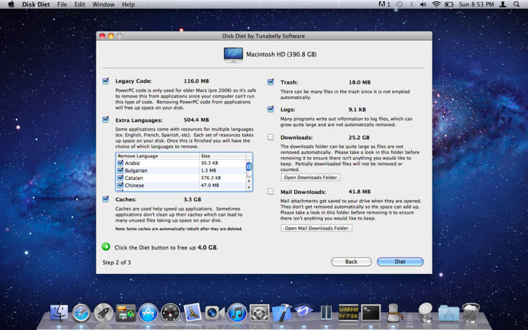The width and height of the screenshot is (528, 330).
Task: Uncheck the Logs checkbox
Action: [x=271, y=109]
